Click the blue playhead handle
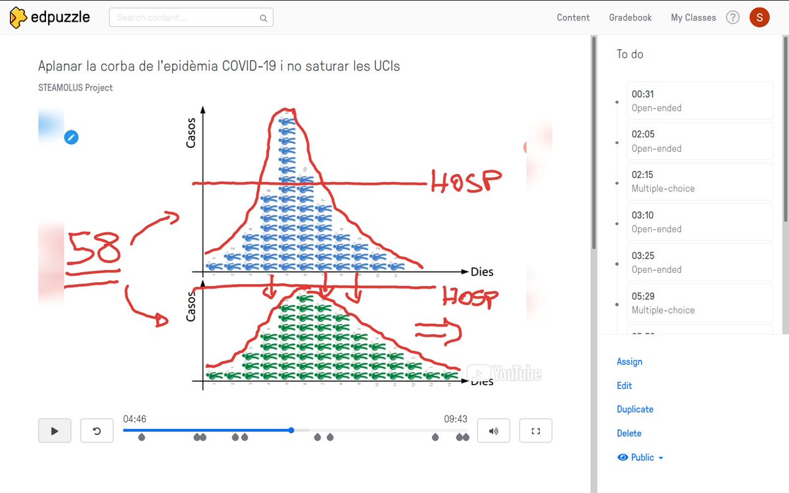789x493 pixels. coord(291,431)
